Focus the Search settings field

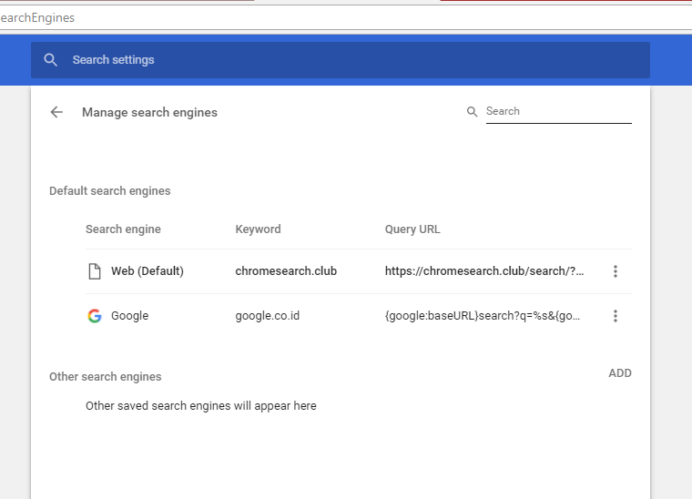click(x=341, y=60)
